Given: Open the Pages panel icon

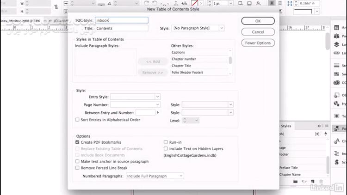Looking at the screenshot, I should point(337,36).
